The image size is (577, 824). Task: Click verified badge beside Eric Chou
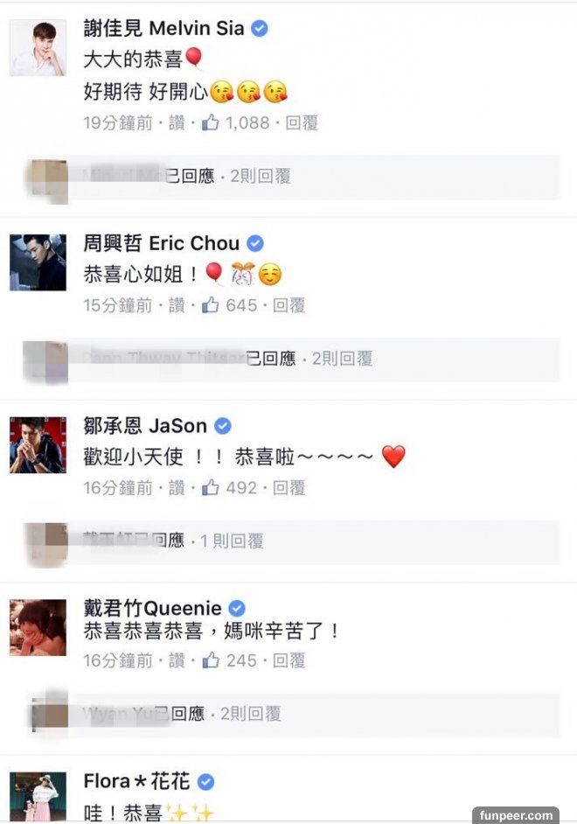pos(254,243)
